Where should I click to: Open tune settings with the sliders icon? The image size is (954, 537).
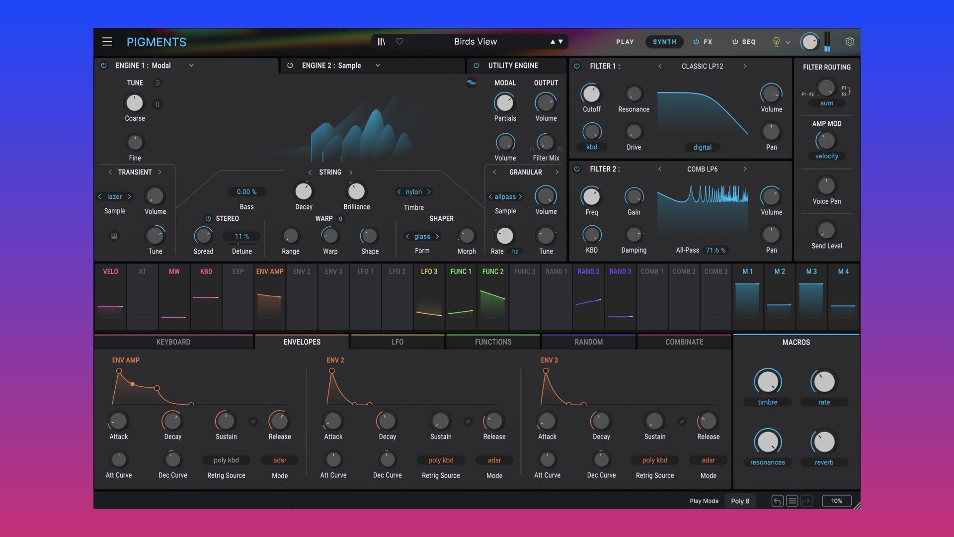pos(158,83)
